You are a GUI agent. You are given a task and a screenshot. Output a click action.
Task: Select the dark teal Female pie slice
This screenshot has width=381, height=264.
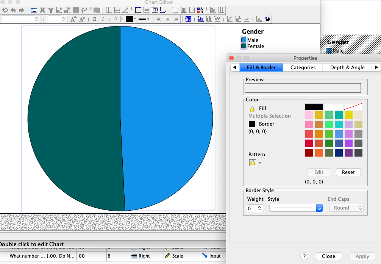(x=75, y=119)
